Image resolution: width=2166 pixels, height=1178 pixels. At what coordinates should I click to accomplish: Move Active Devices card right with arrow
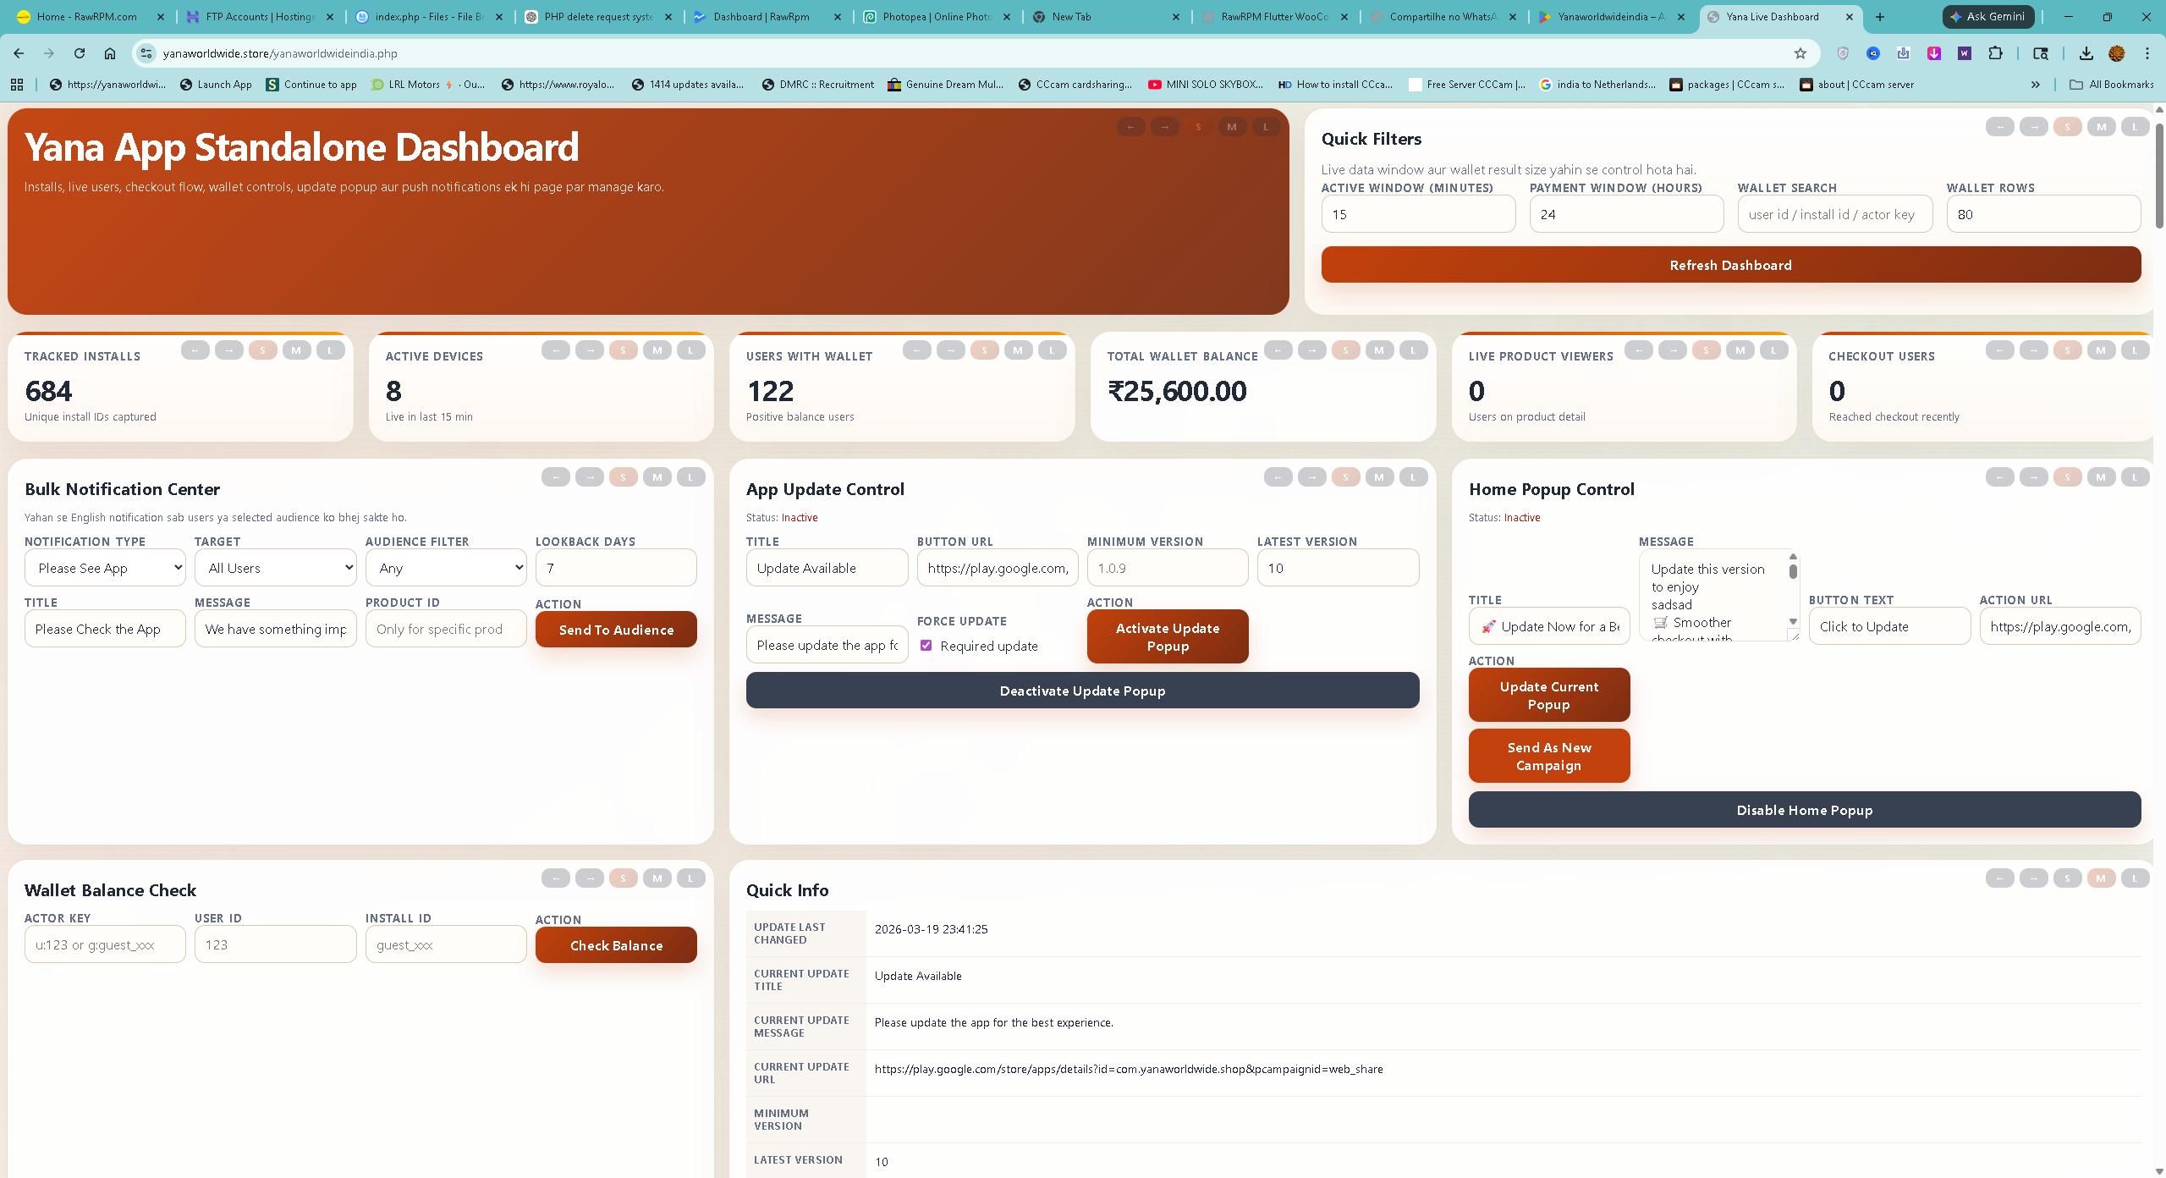tap(590, 350)
